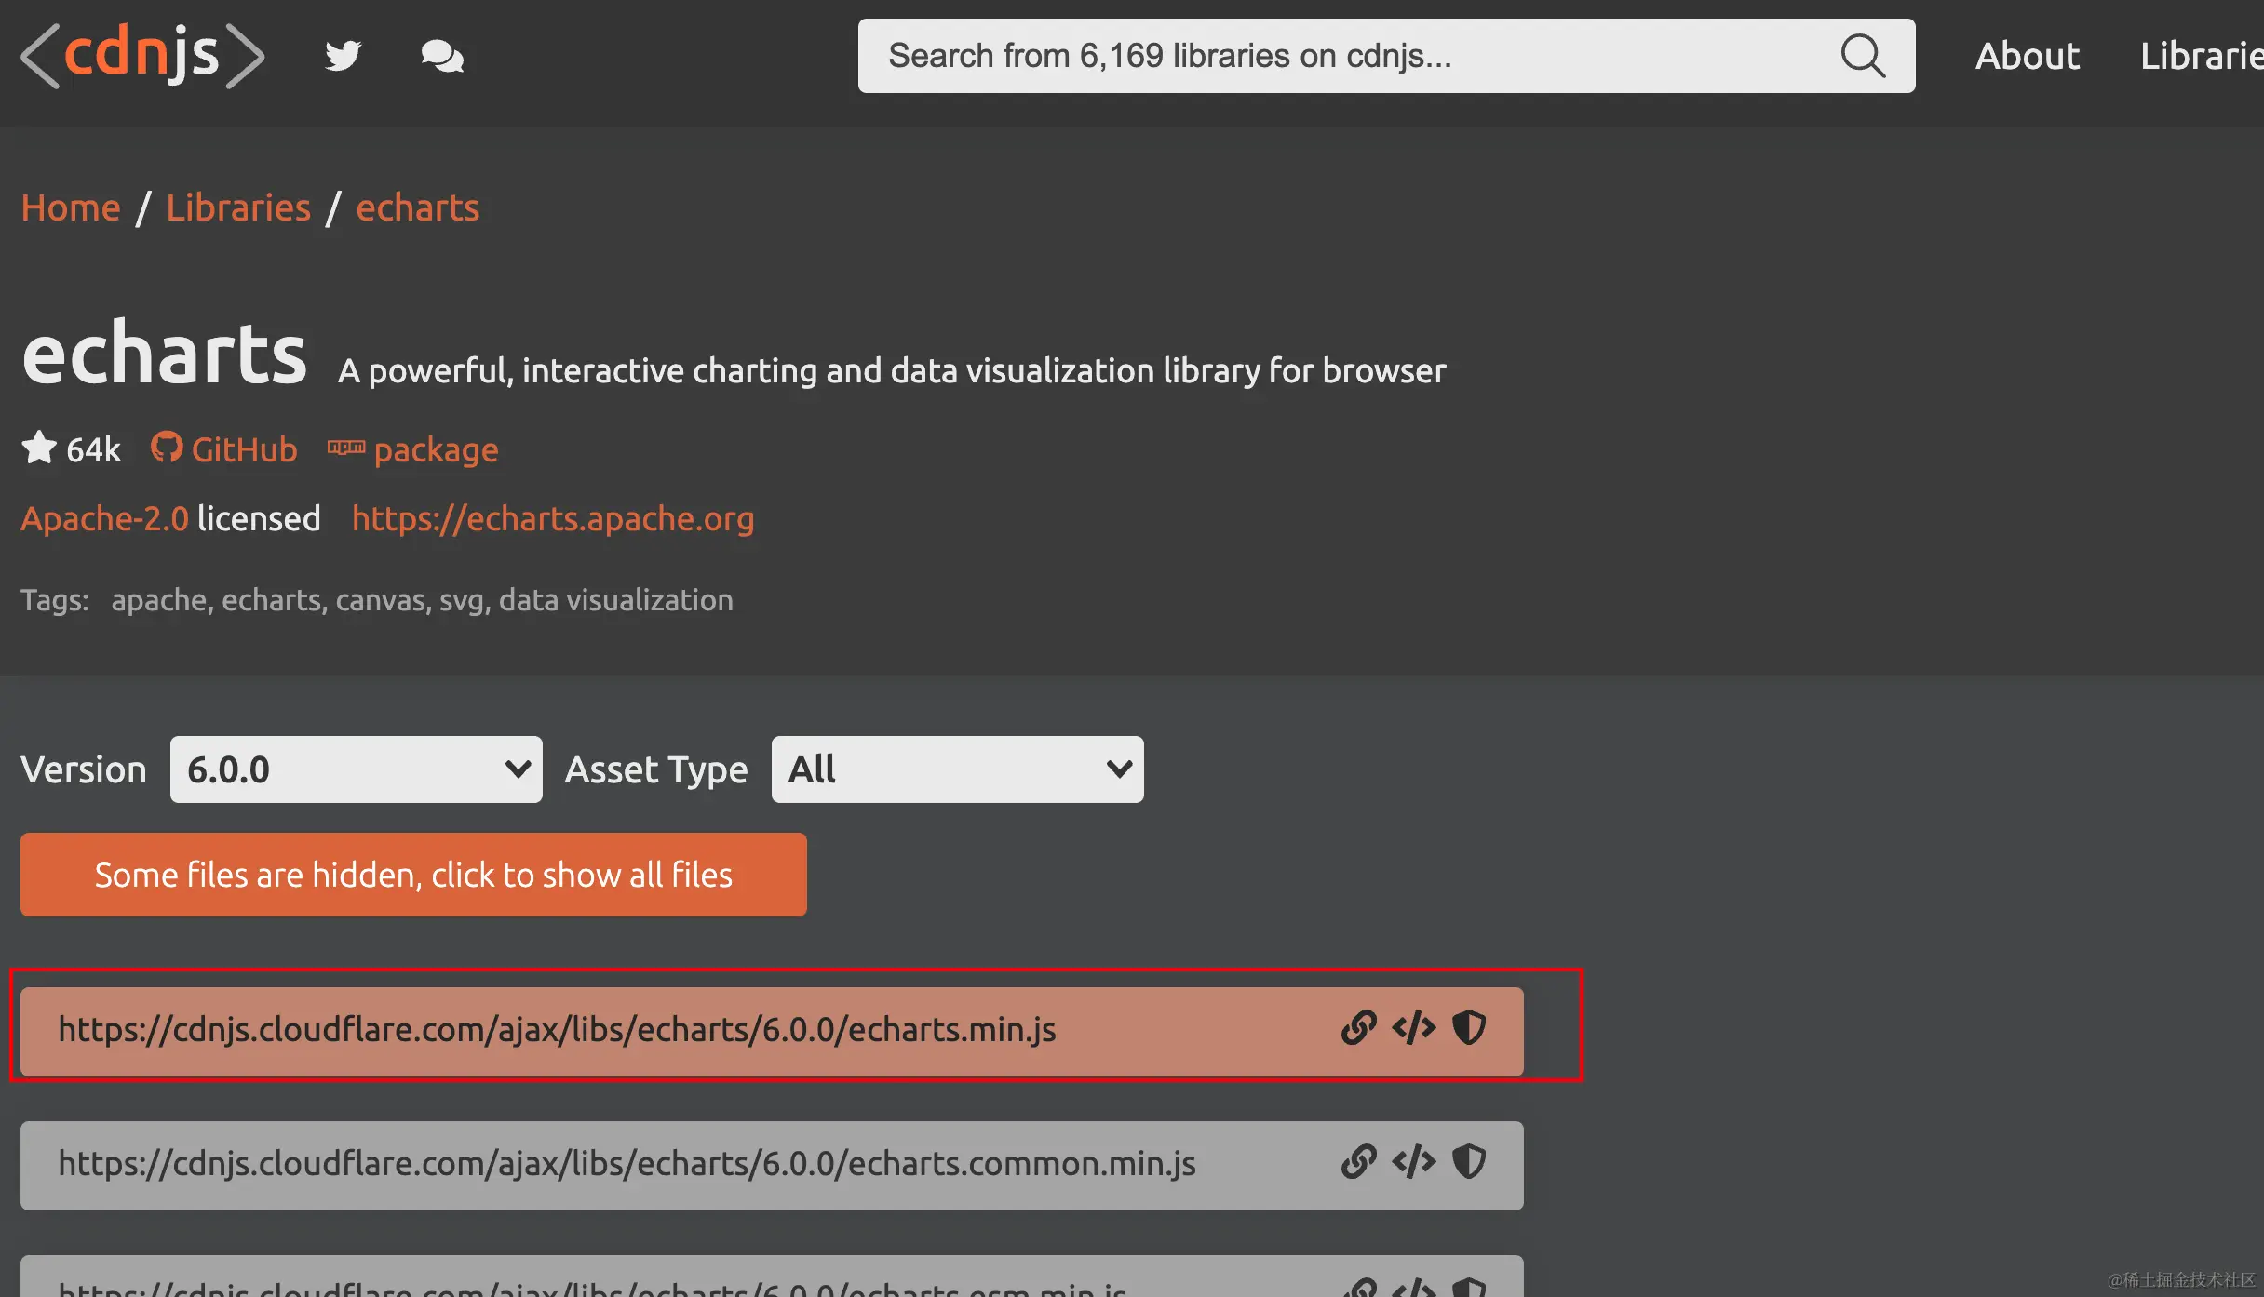Visit https://echarts.apache.org homepage link

553,518
